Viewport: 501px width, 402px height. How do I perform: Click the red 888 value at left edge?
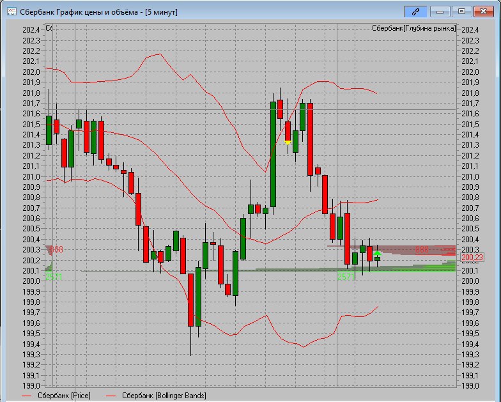tap(56, 249)
